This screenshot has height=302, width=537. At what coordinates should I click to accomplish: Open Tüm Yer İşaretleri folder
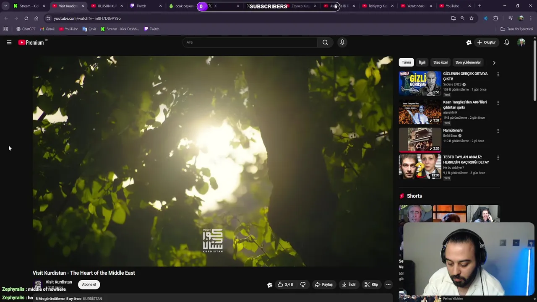[x=517, y=29]
